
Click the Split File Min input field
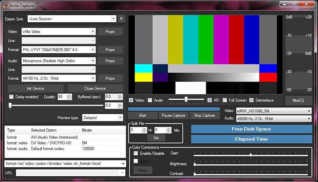160,130
